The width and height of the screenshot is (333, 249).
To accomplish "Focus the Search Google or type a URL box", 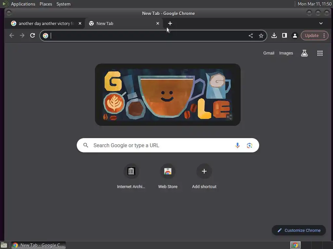I will pyautogui.click(x=168, y=145).
